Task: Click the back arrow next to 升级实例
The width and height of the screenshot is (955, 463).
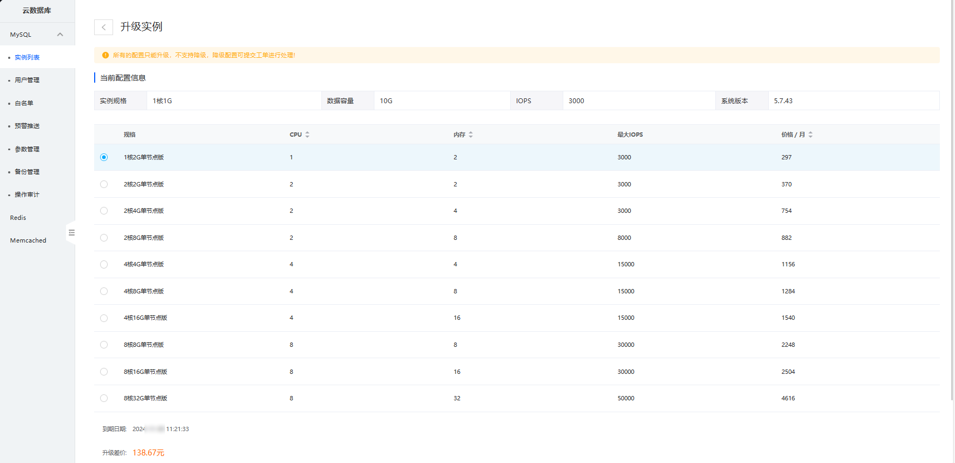Action: (x=103, y=27)
